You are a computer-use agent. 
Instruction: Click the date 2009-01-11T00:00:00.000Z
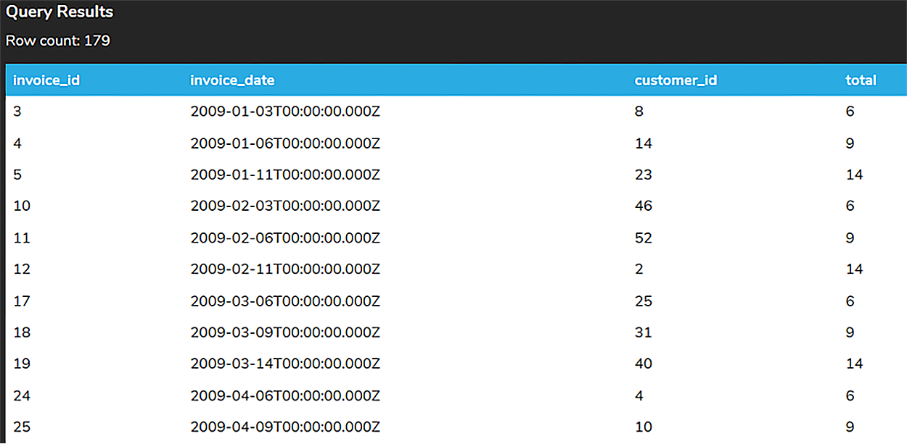(285, 174)
